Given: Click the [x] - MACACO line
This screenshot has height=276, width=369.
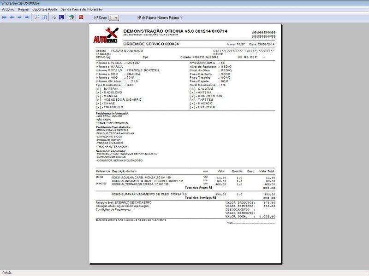Looking at the screenshot, I should coord(201,103).
